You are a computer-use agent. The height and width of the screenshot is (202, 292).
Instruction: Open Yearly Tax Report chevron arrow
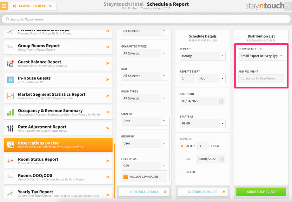point(108,195)
